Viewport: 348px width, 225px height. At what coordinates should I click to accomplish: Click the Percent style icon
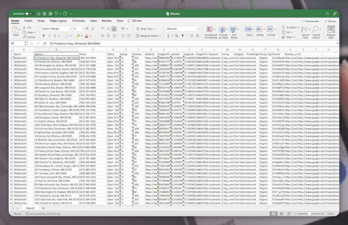(176, 36)
